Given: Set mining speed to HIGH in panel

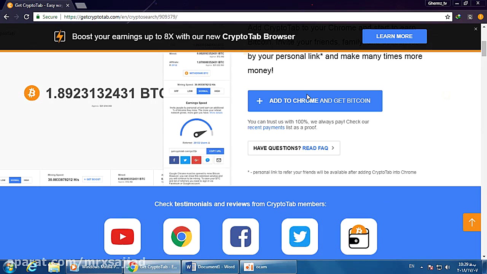Looking at the screenshot, I should [x=217, y=91].
